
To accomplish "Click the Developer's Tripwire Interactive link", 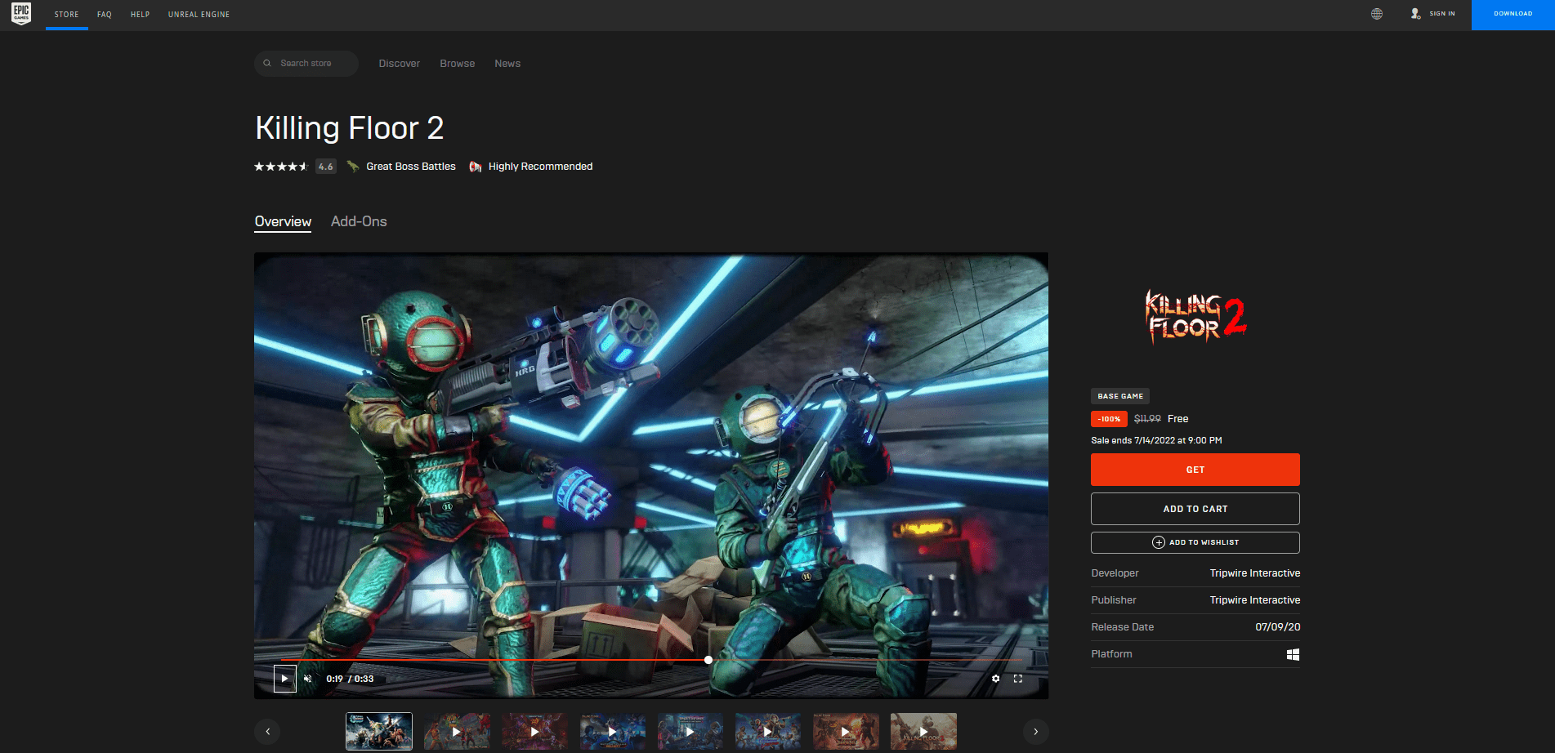I will [1255, 573].
